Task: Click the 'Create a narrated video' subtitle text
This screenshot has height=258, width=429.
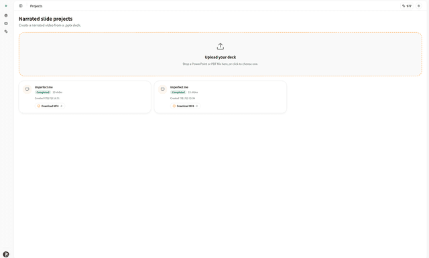Action: click(x=50, y=25)
